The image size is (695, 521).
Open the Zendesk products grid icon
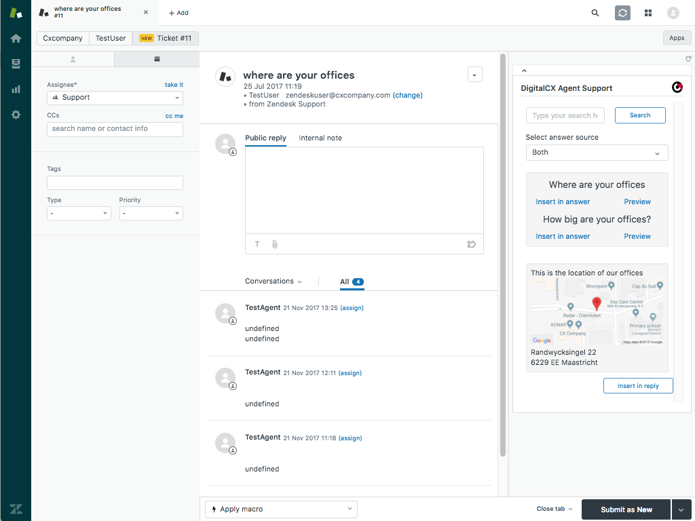pos(648,13)
